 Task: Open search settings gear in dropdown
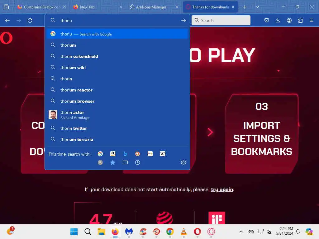pyautogui.click(x=183, y=162)
